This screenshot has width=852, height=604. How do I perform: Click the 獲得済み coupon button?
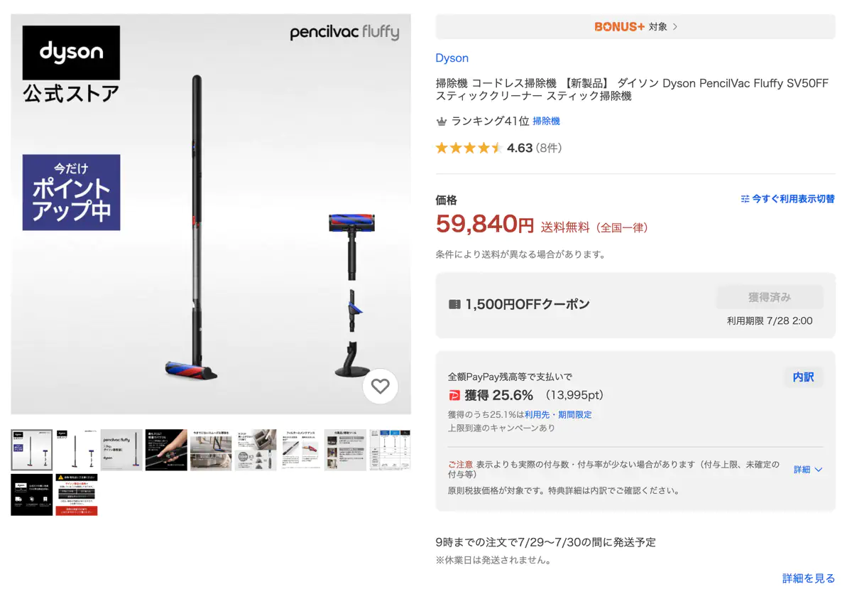tap(770, 297)
